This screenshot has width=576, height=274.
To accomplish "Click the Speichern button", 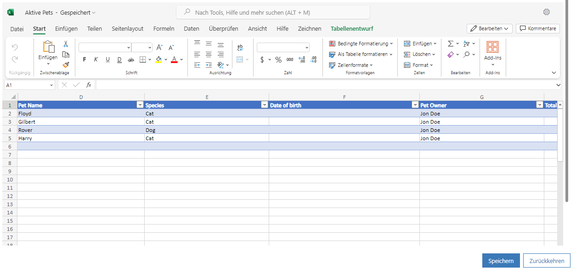I will tap(501, 261).
